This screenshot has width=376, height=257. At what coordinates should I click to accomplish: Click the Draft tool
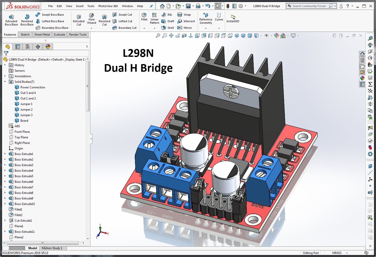point(168,21)
